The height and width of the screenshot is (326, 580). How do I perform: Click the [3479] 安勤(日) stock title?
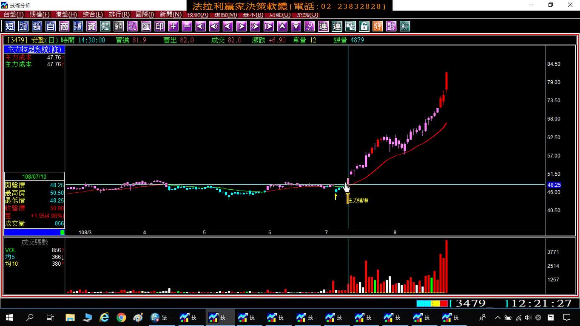[33, 40]
